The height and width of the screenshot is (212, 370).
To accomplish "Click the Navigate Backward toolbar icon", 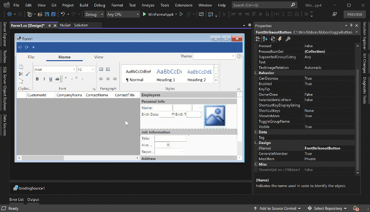I will click(9, 14).
